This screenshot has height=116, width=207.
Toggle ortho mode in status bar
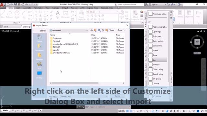(138, 111)
